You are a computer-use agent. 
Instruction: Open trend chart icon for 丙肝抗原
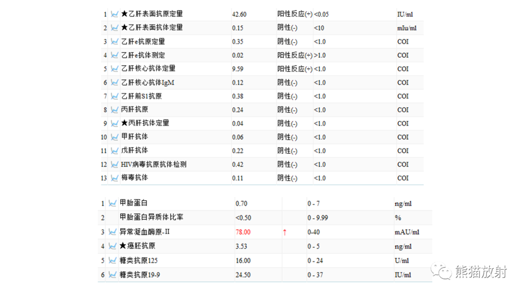[x=115, y=110]
